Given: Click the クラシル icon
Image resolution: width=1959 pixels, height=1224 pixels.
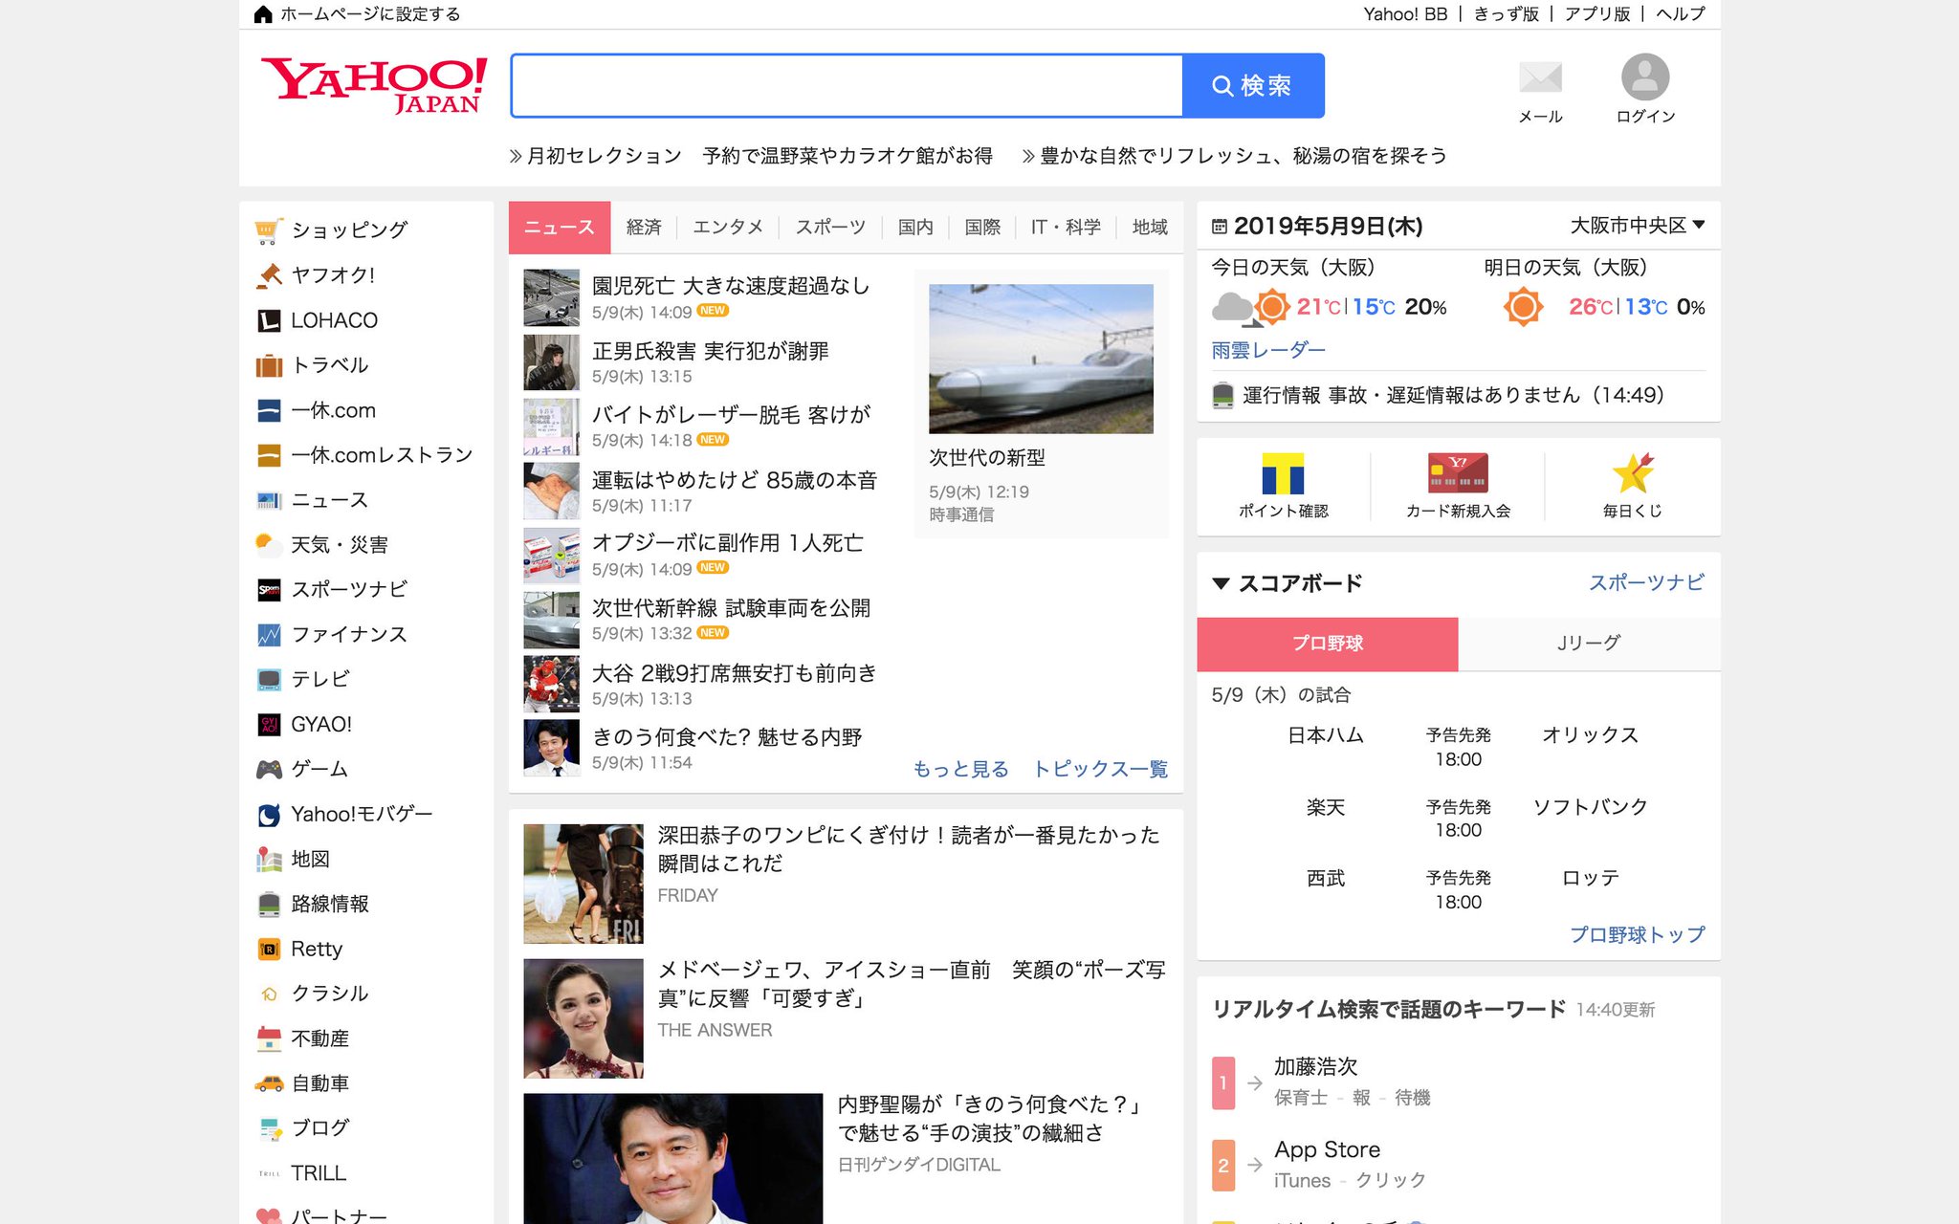Looking at the screenshot, I should (x=269, y=994).
